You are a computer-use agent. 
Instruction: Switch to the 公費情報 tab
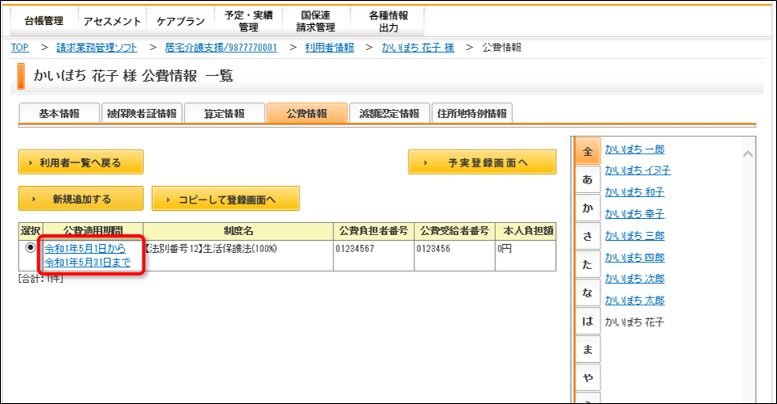[x=307, y=113]
